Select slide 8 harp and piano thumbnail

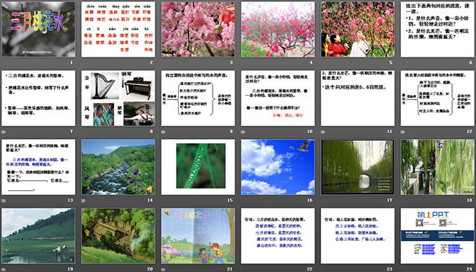tap(118, 98)
